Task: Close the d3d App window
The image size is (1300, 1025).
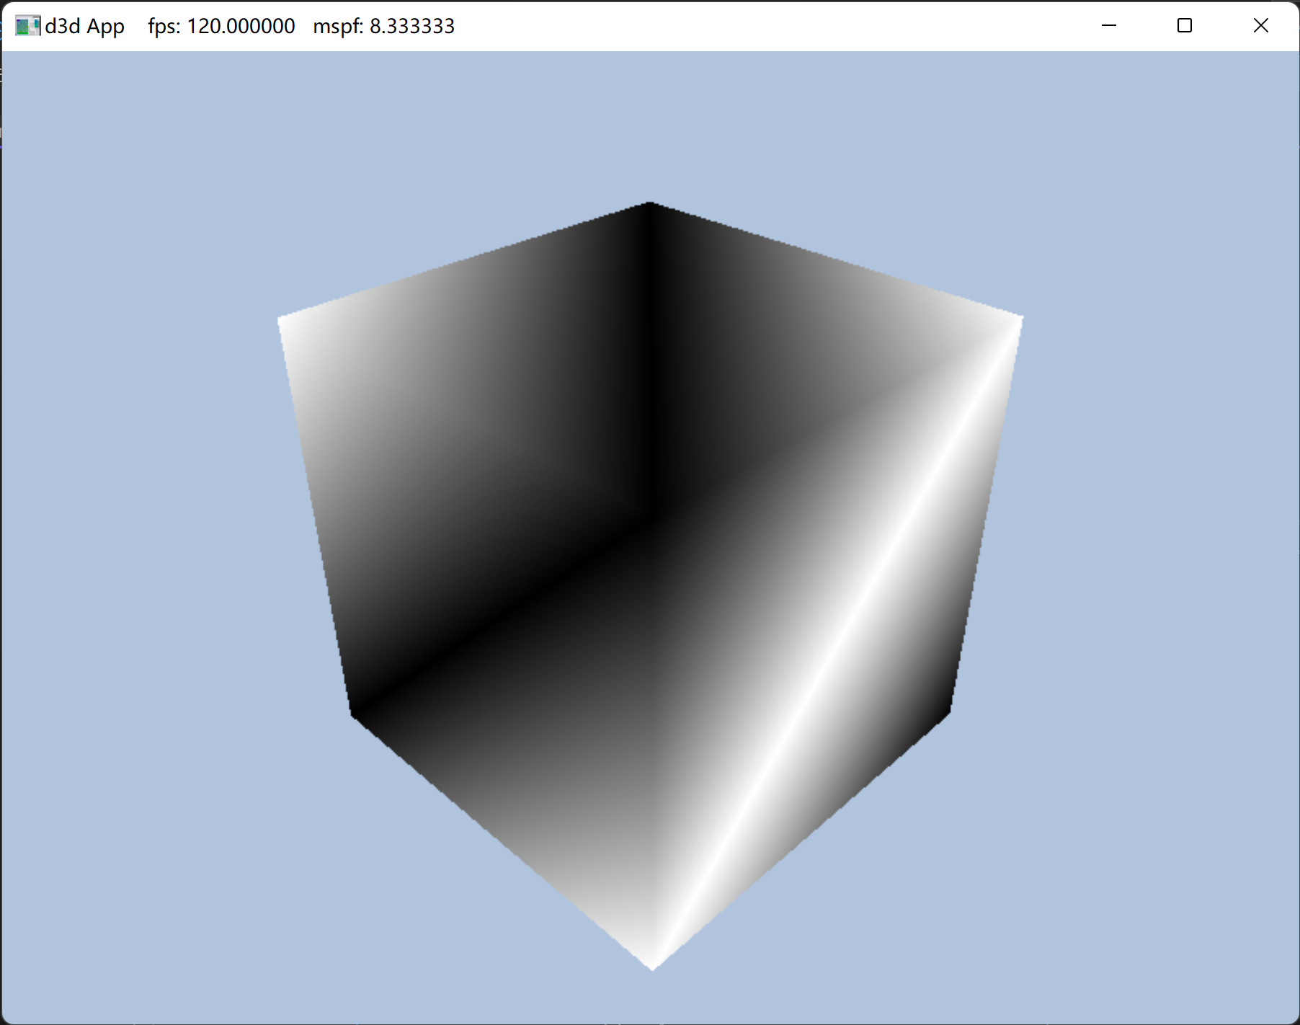Action: (x=1261, y=26)
